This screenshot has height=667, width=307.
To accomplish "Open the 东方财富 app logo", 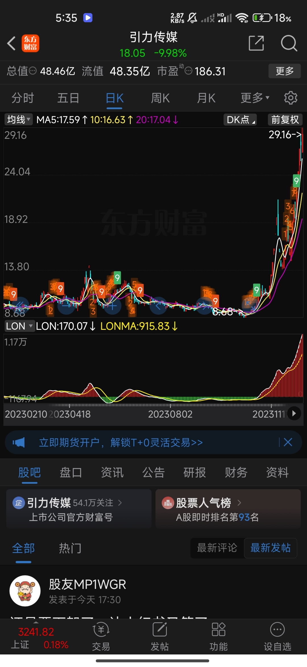I will pyautogui.click(x=30, y=43).
